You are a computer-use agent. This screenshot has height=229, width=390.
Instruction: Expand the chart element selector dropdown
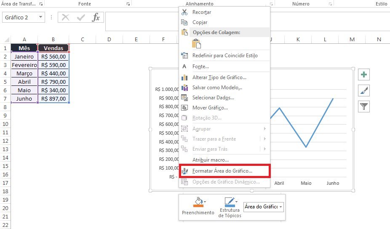pyautogui.click(x=280, y=207)
